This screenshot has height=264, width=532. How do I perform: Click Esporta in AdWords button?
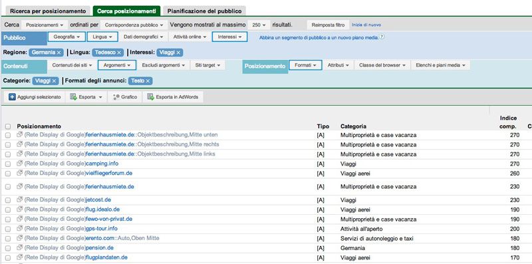coord(173,97)
